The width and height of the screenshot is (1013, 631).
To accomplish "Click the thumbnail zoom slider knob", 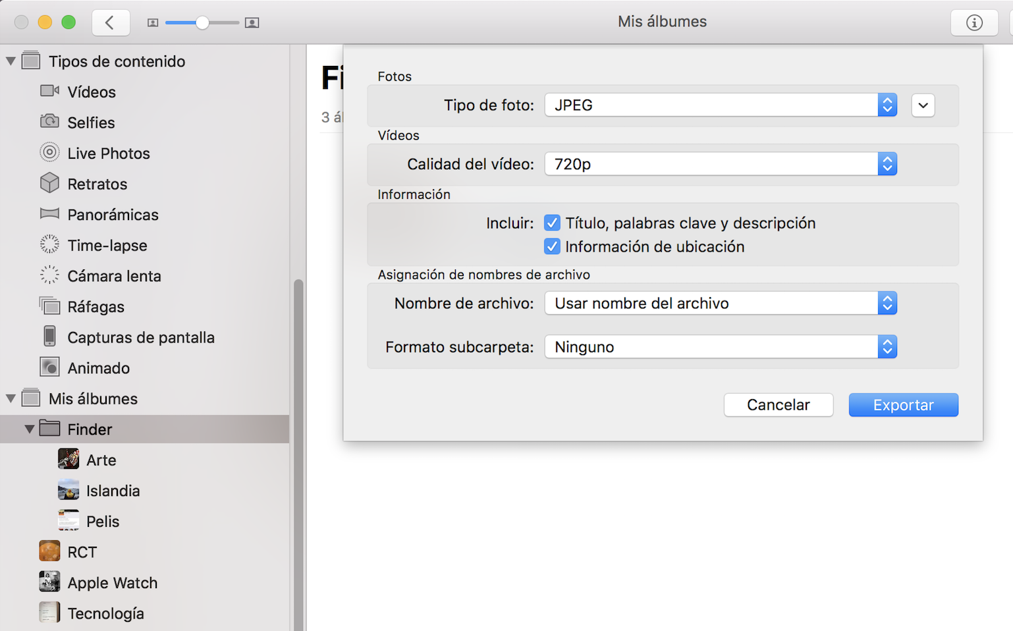I will tap(202, 23).
